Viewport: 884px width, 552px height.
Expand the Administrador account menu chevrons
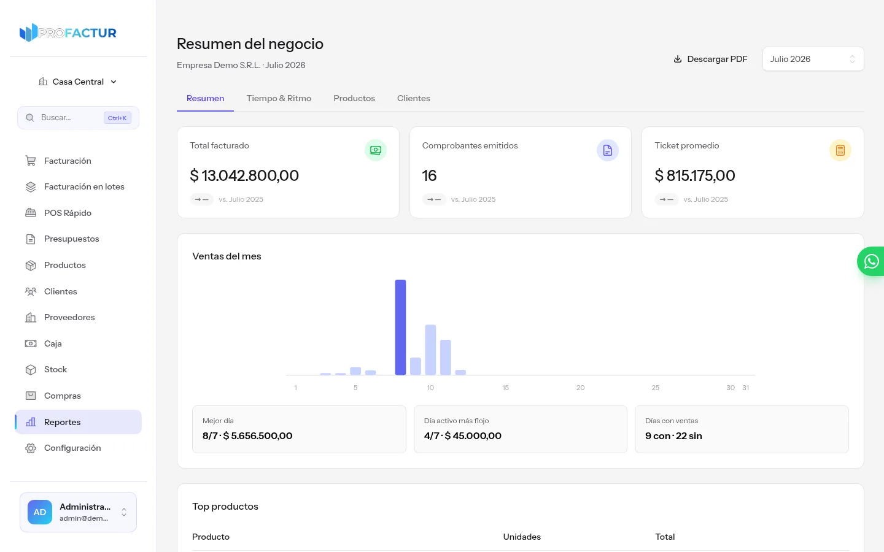pos(124,512)
